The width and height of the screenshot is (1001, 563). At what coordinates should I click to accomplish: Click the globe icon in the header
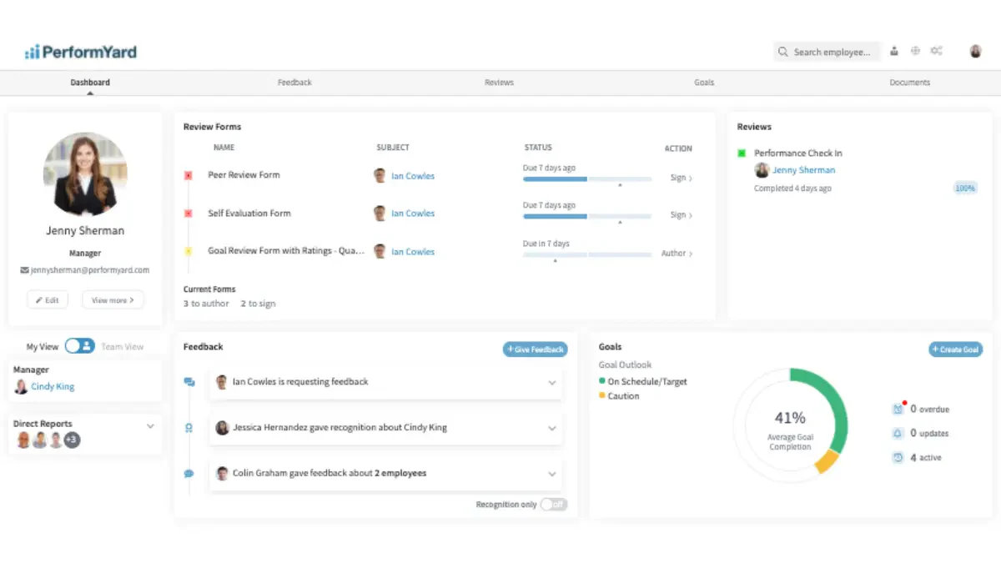tap(915, 51)
